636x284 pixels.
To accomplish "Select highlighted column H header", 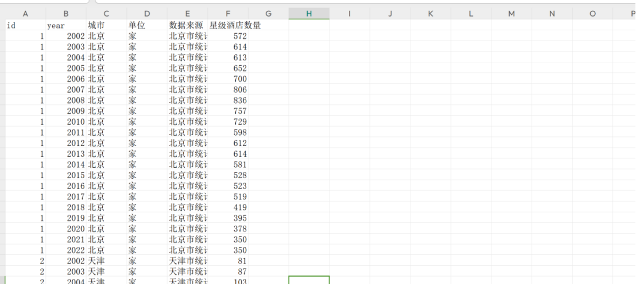I will pos(309,14).
